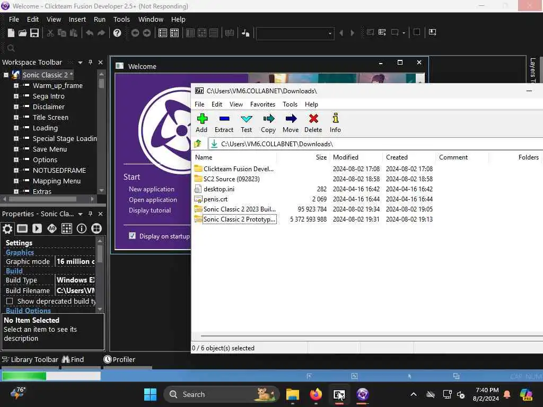Viewport: 543px width, 407px height.
Task: Open the frame selector combo box in toolbar
Action: (295, 33)
